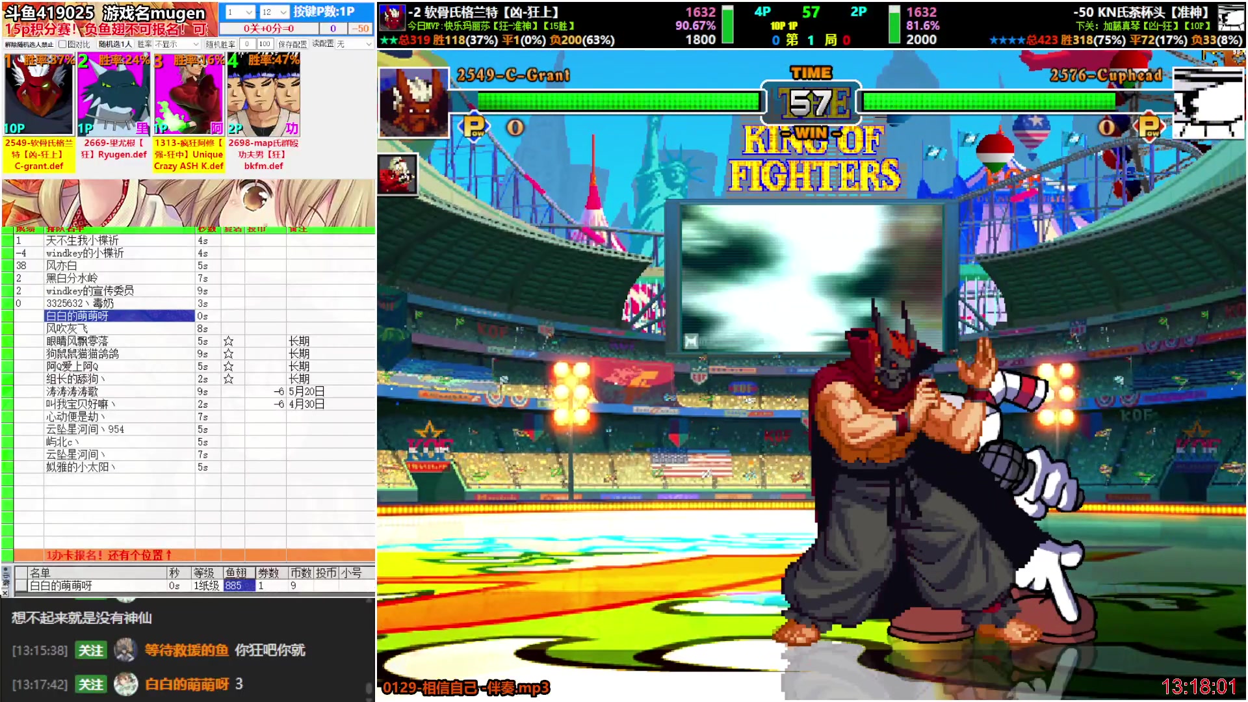Click the random win-rate maximum field with 100
The width and height of the screenshot is (1248, 702).
265,44
